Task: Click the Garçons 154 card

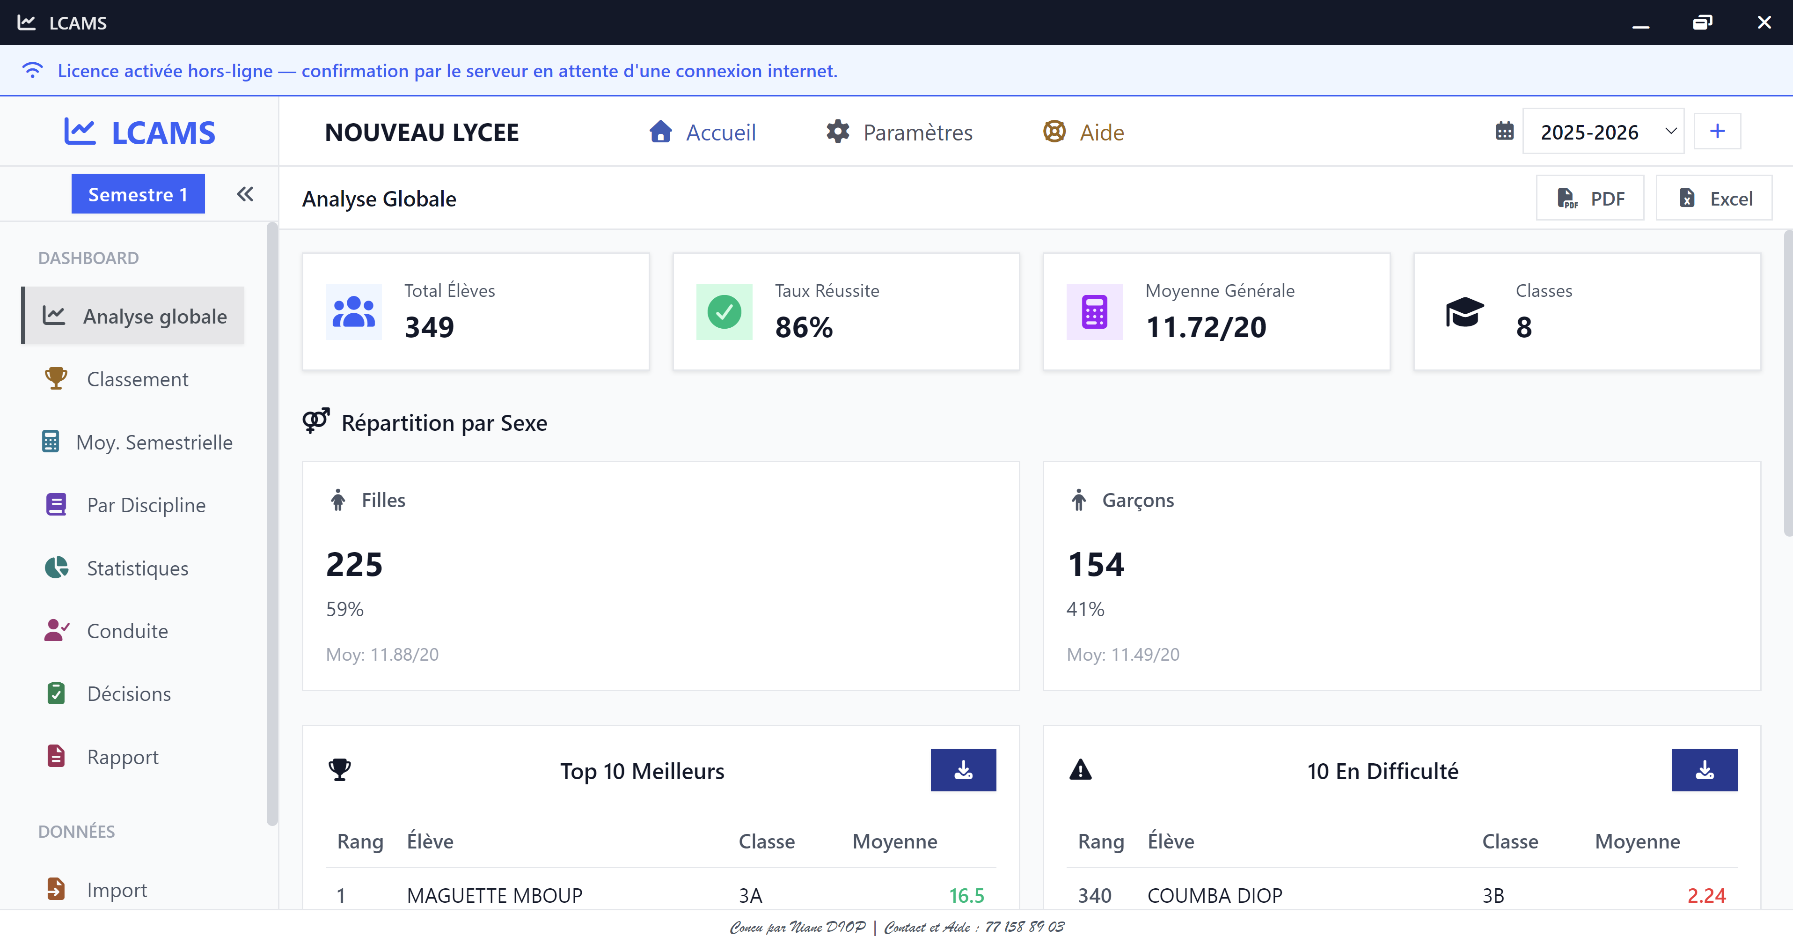Action: [x=1402, y=576]
